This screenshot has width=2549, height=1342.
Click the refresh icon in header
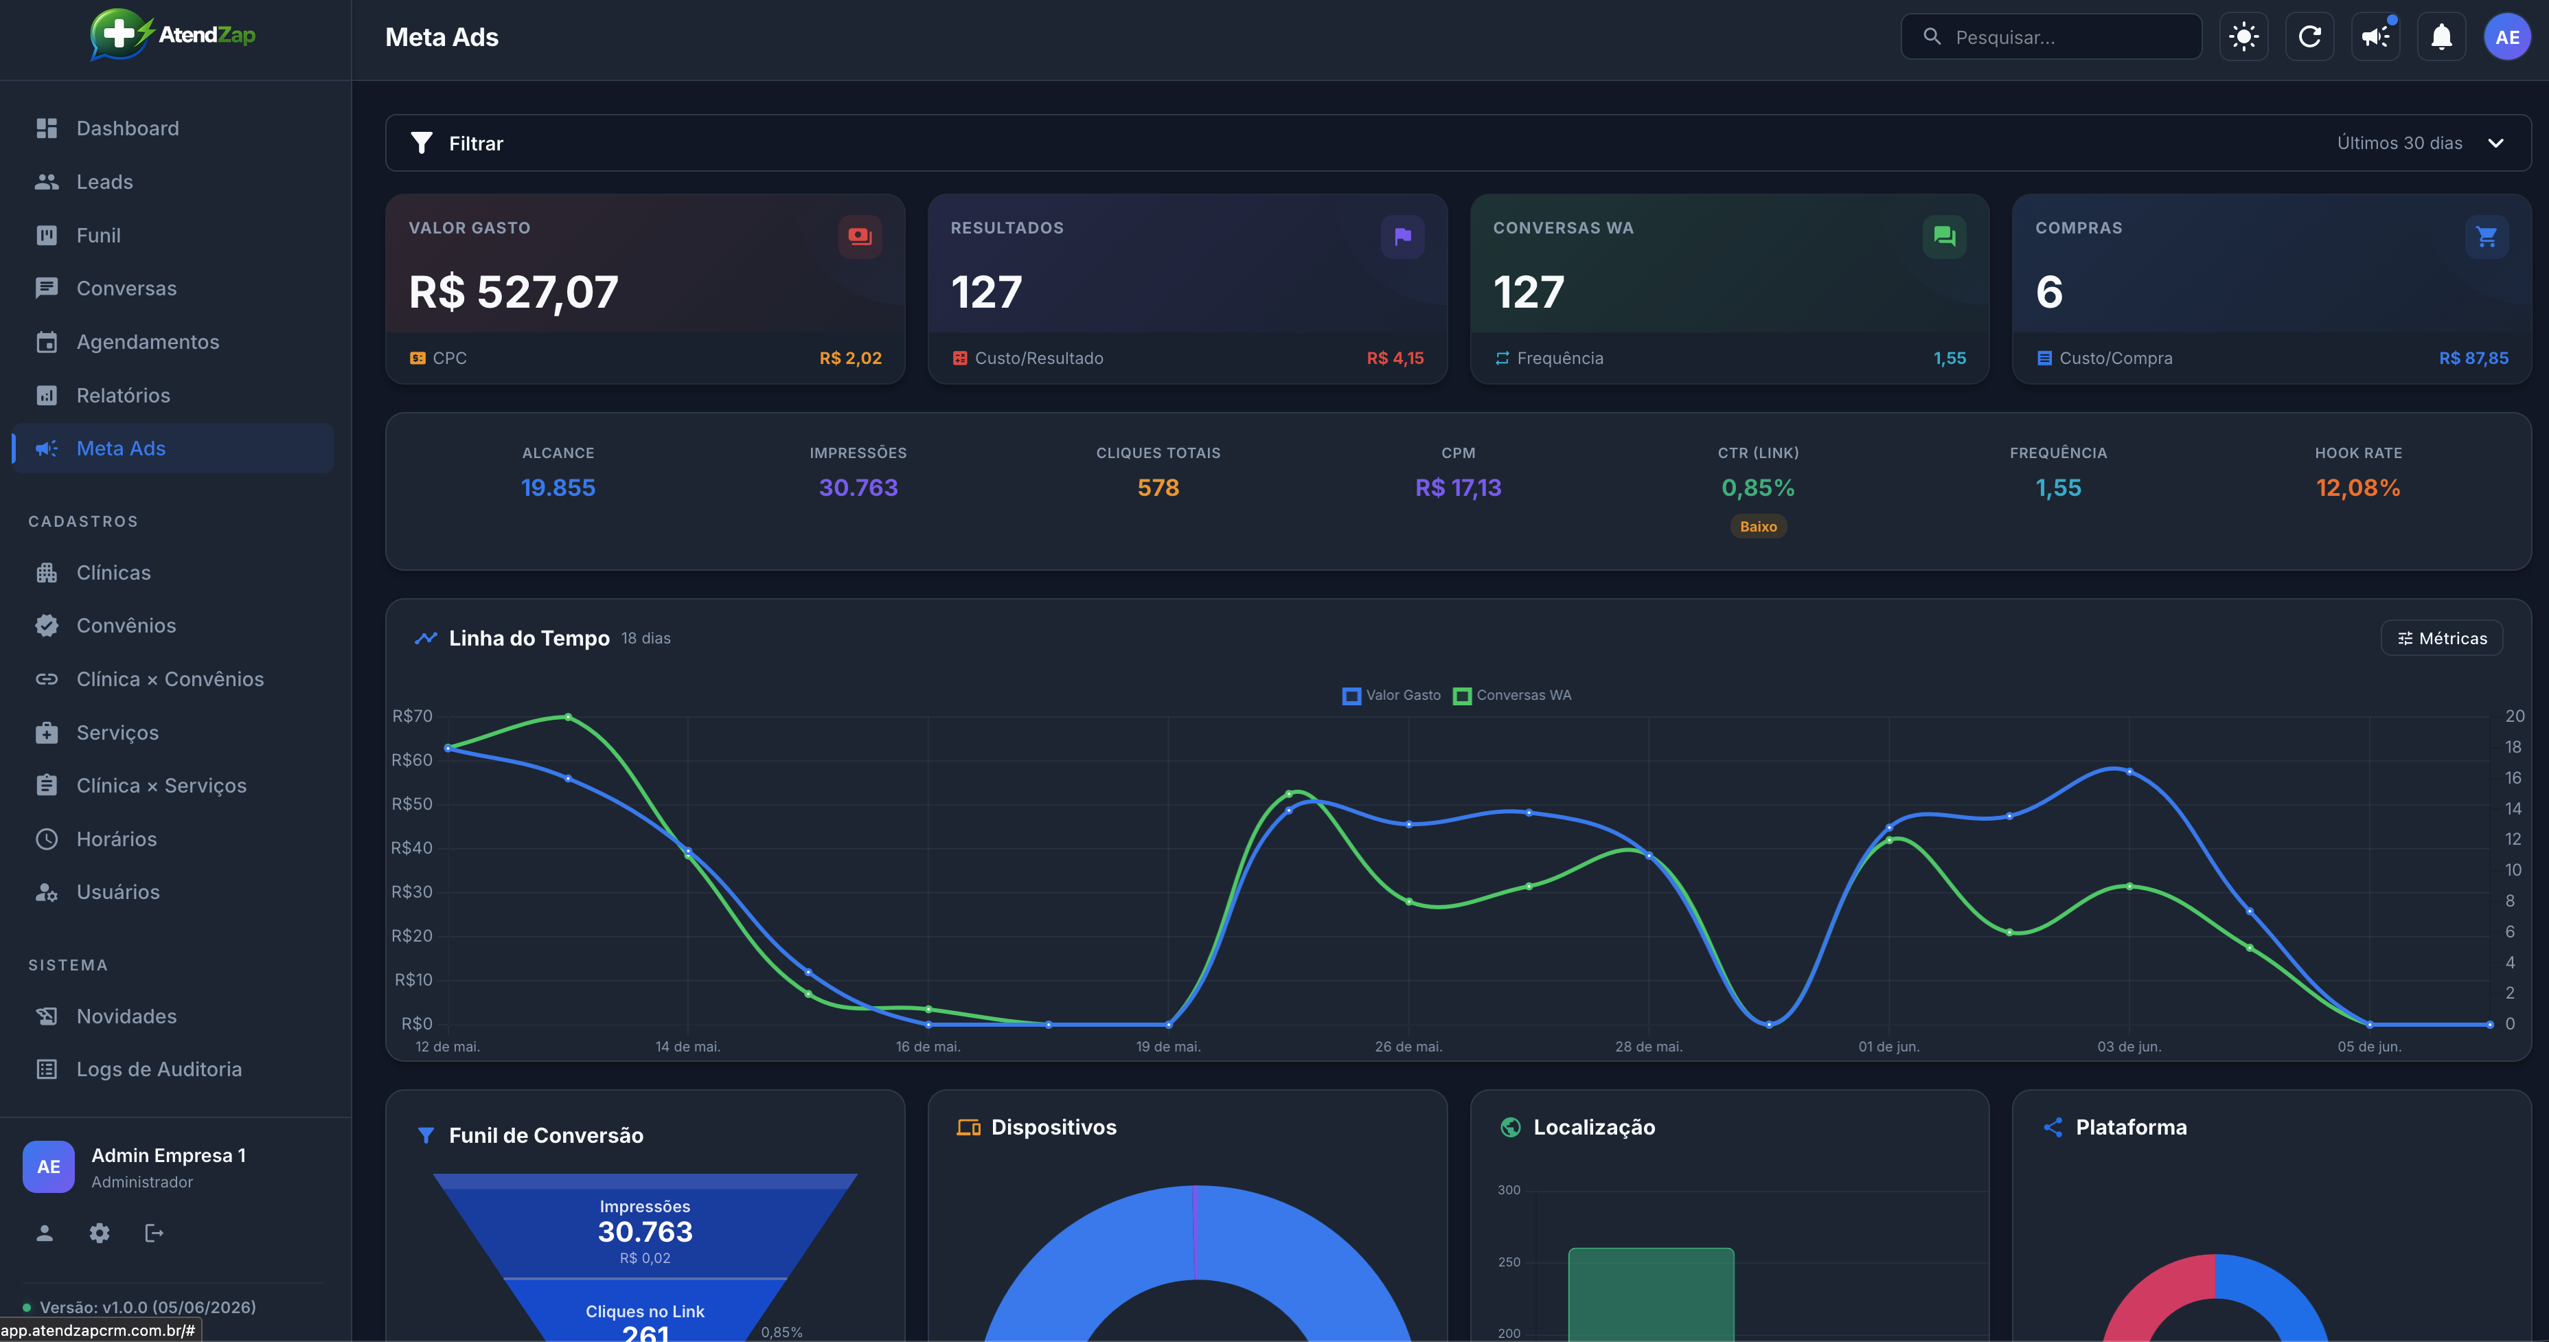point(2309,38)
